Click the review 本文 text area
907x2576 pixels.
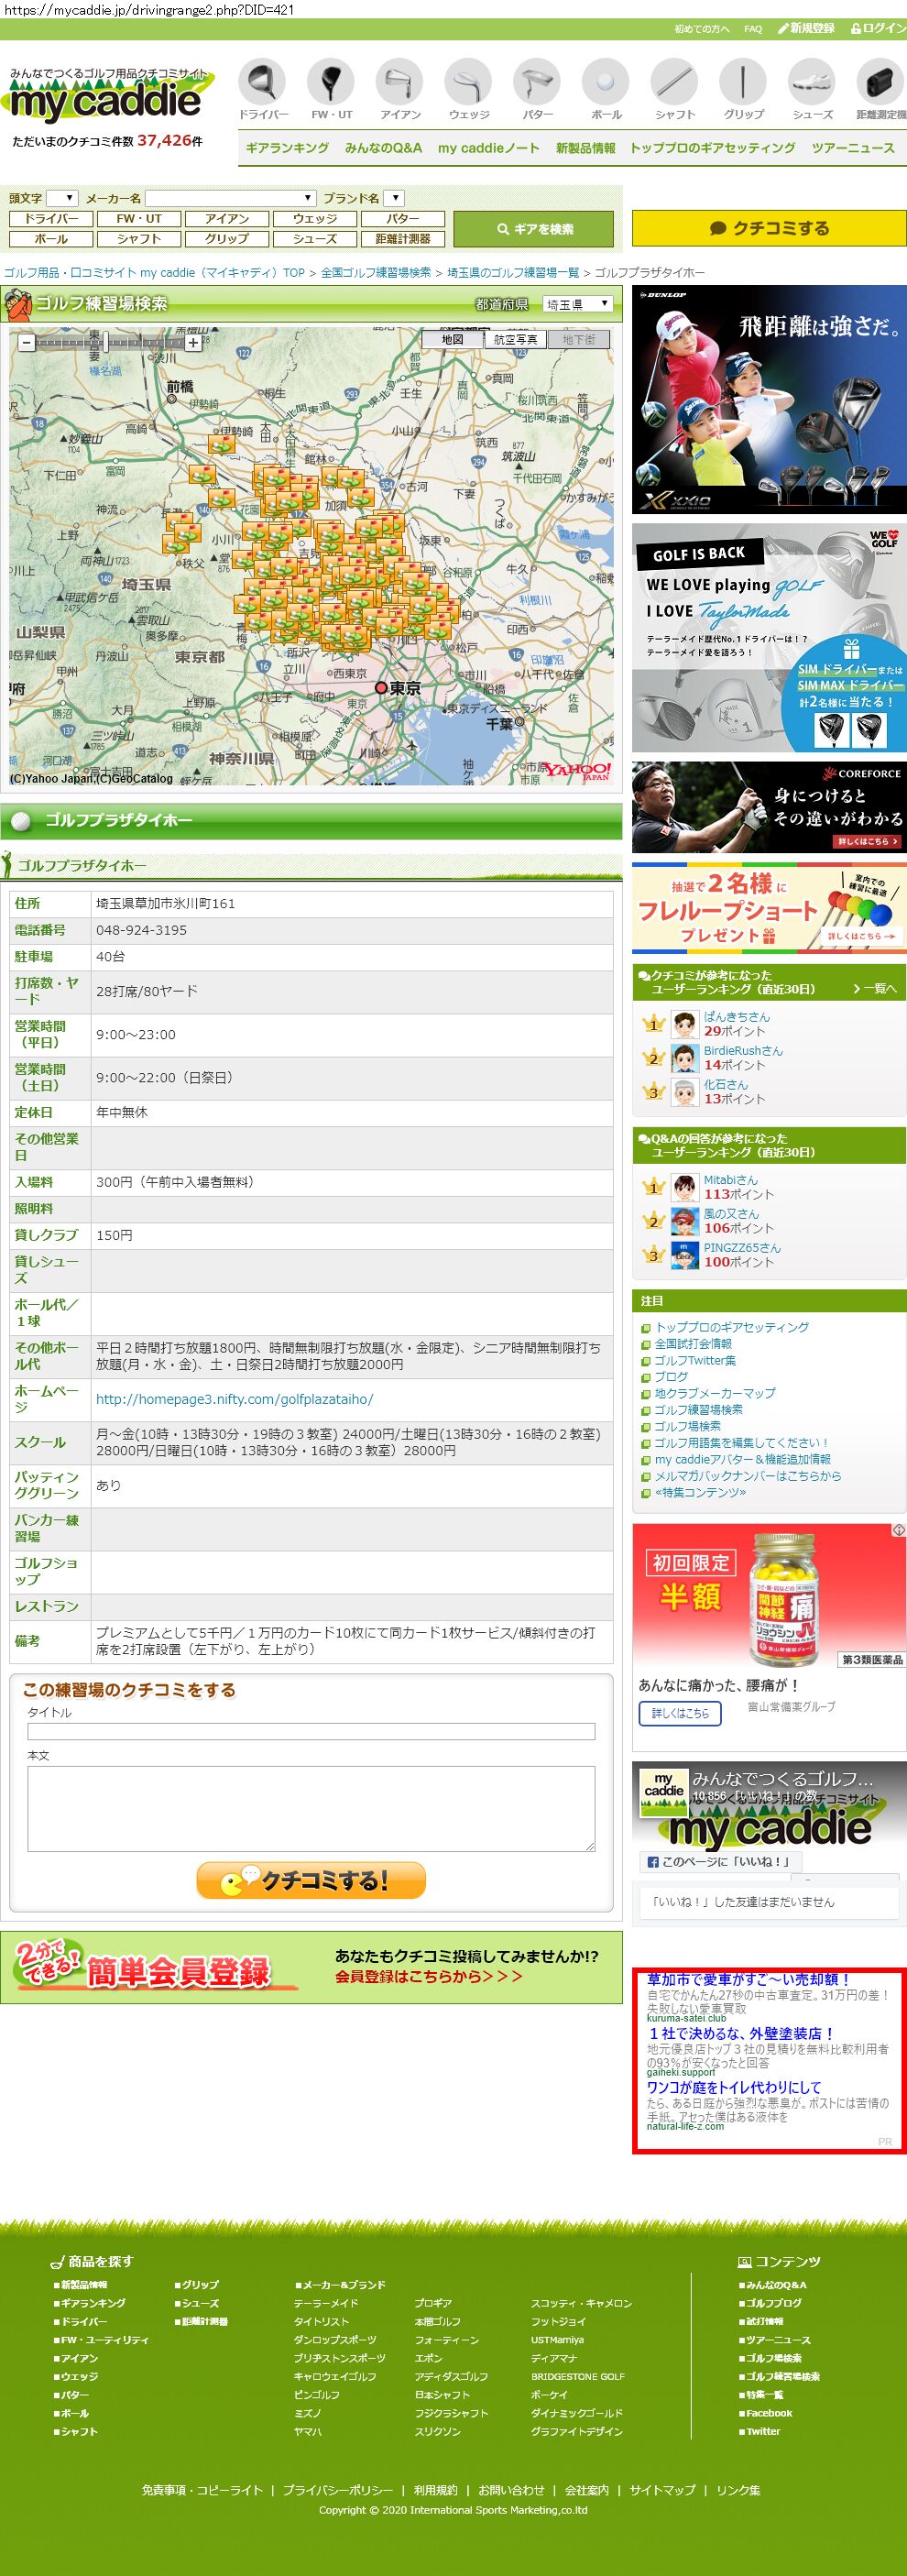pyautogui.click(x=311, y=1808)
